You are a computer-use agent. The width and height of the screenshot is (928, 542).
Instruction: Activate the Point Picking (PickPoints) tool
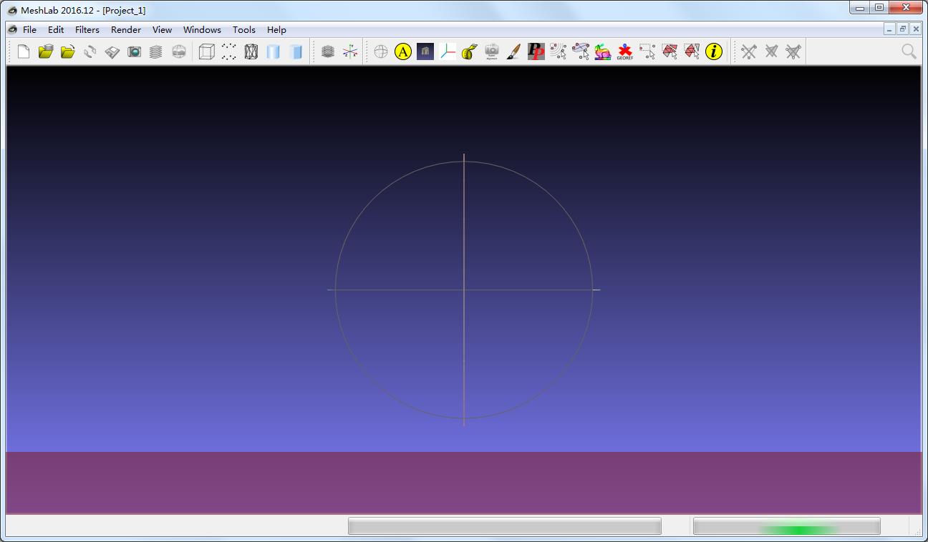[x=536, y=51]
